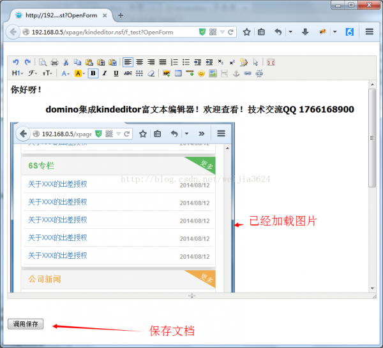Copy selection using the copy icon
Image resolution: width=383 pixels, height=348 pixels.
[77, 62]
